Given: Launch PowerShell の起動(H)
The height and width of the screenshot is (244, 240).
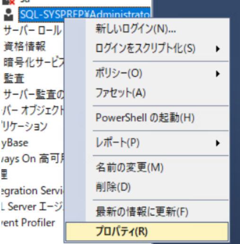Looking at the screenshot, I should click(147, 118).
